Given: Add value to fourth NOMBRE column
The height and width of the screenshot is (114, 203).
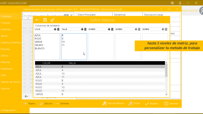Looking at the screenshot, I should coord(136,29).
